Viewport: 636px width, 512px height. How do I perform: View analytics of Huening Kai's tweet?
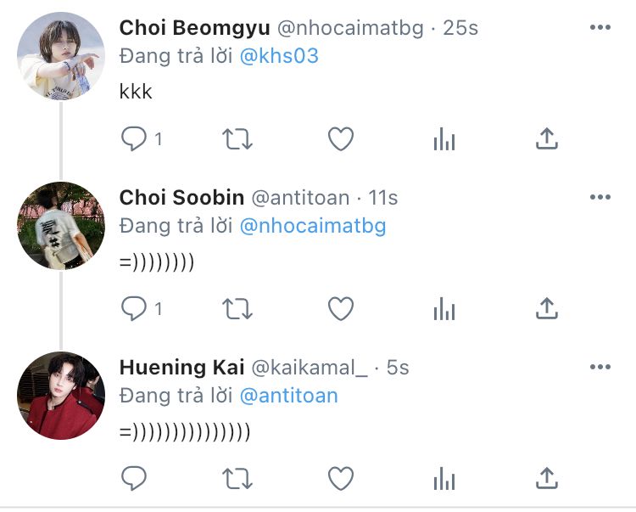[x=444, y=478]
